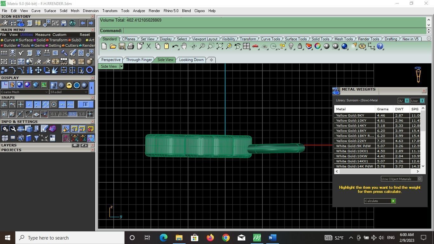Screen dimensions: 434x244
Task: Click Reset in the Main Menu panel
Action: coord(85,35)
